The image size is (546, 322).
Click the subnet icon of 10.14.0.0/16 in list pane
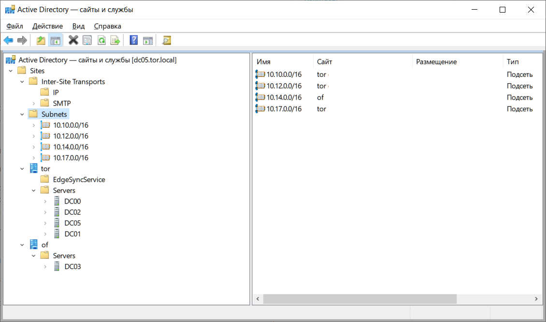point(260,97)
